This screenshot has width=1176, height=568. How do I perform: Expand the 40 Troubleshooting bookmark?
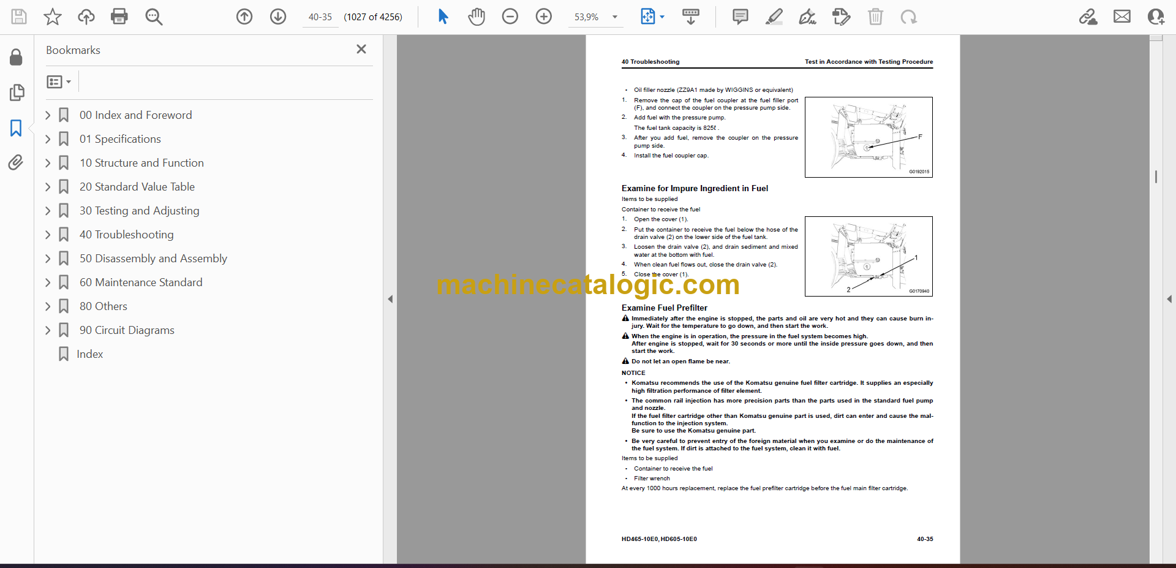[48, 235]
